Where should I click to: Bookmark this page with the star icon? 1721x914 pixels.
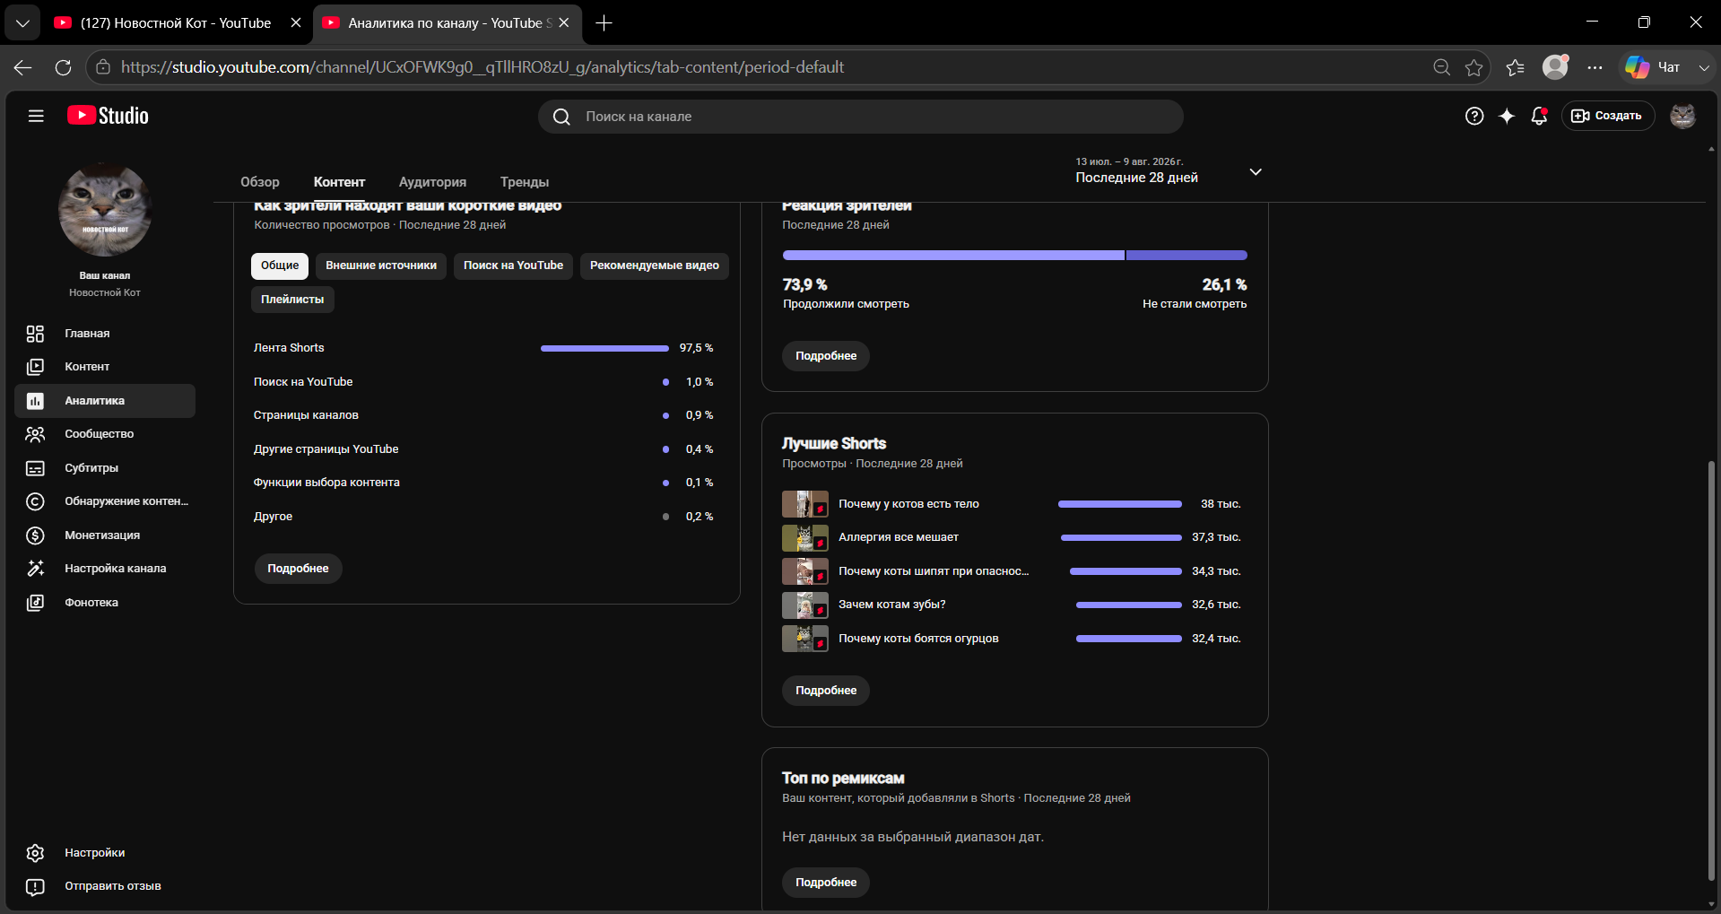[1473, 67]
